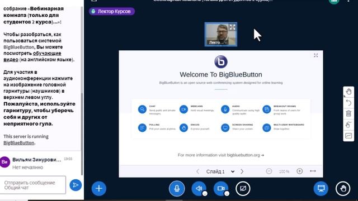Start screen sharing
This screenshot has width=358, height=201.
(243, 189)
